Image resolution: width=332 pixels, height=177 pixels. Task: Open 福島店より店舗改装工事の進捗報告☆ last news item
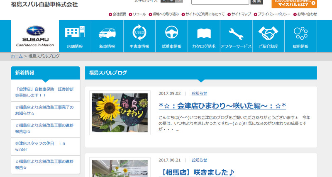tap(45, 165)
